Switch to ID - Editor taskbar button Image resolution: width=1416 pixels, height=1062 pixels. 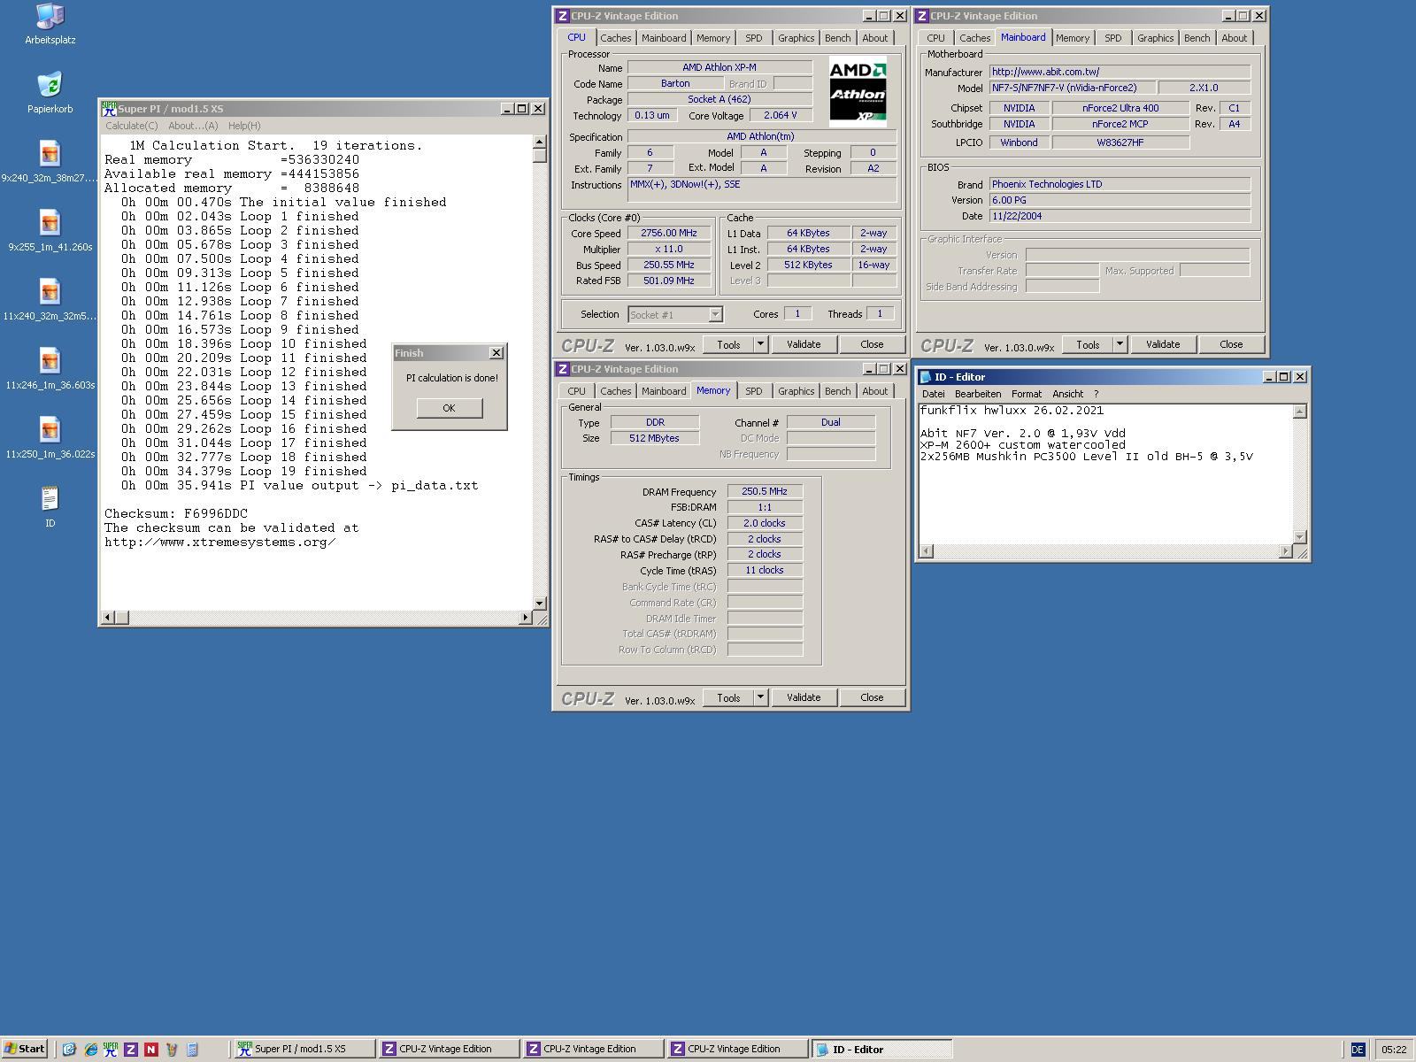pyautogui.click(x=881, y=1049)
